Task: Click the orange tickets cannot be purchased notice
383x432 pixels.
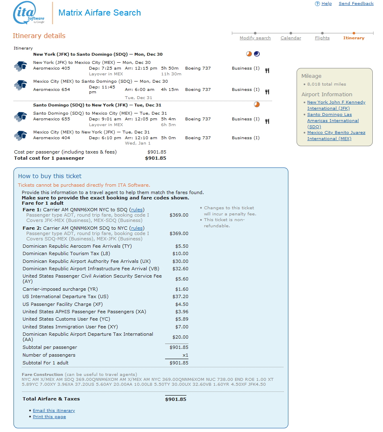Action: [84, 185]
